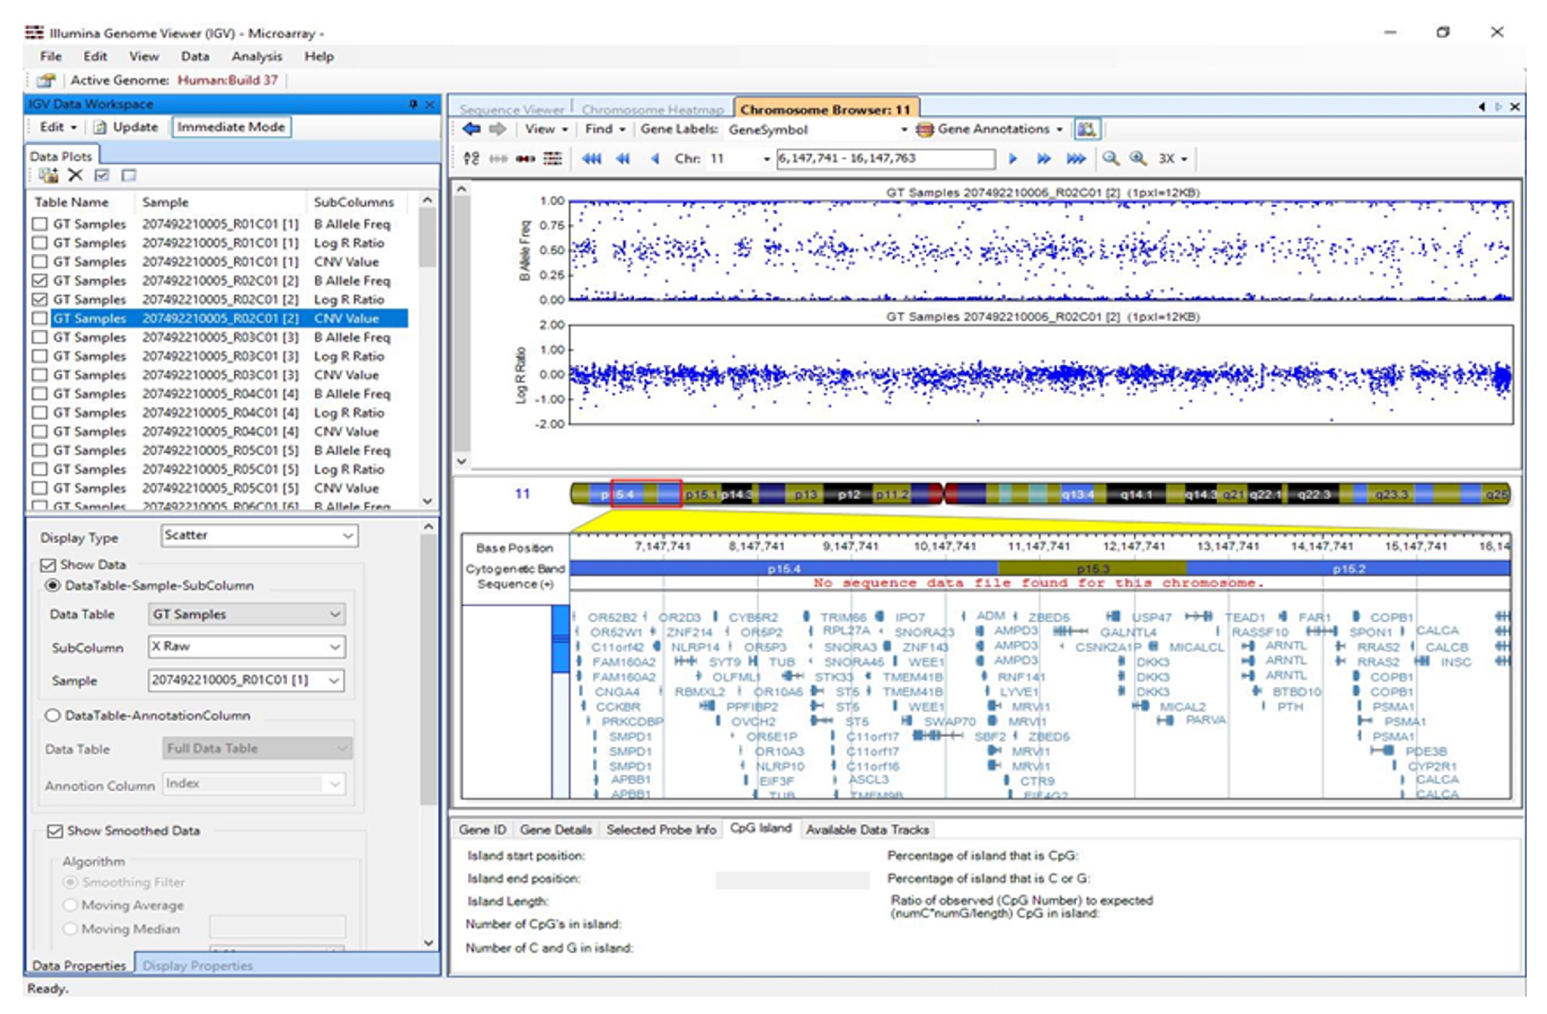
Task: Open the Sample 207492210005_R01C01 dropdown
Action: tap(247, 681)
